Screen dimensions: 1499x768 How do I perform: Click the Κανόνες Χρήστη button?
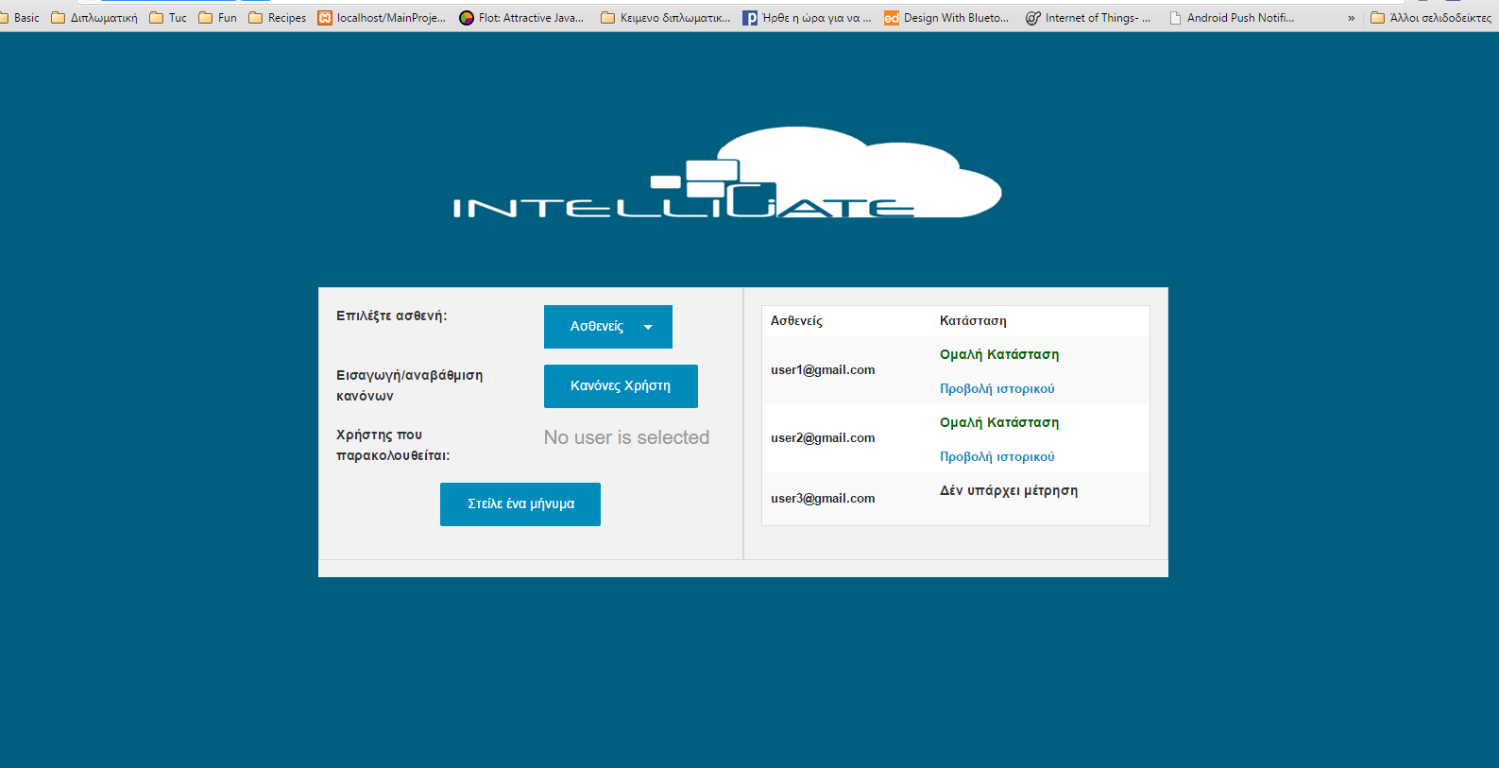point(621,386)
